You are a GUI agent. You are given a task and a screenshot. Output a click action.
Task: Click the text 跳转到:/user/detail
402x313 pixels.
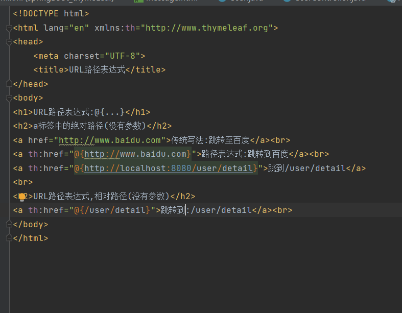pos(206,210)
